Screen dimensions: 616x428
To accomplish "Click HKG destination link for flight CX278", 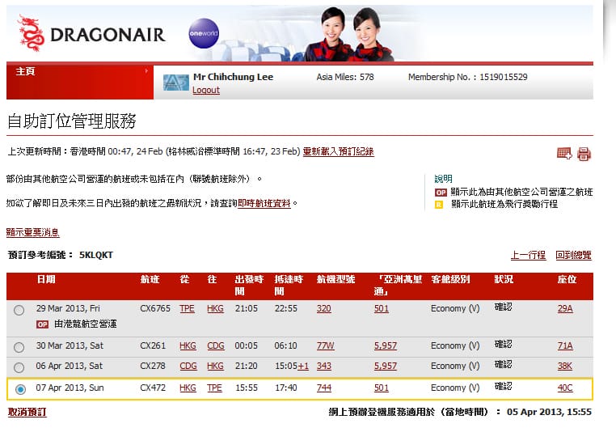I will click(x=215, y=366).
